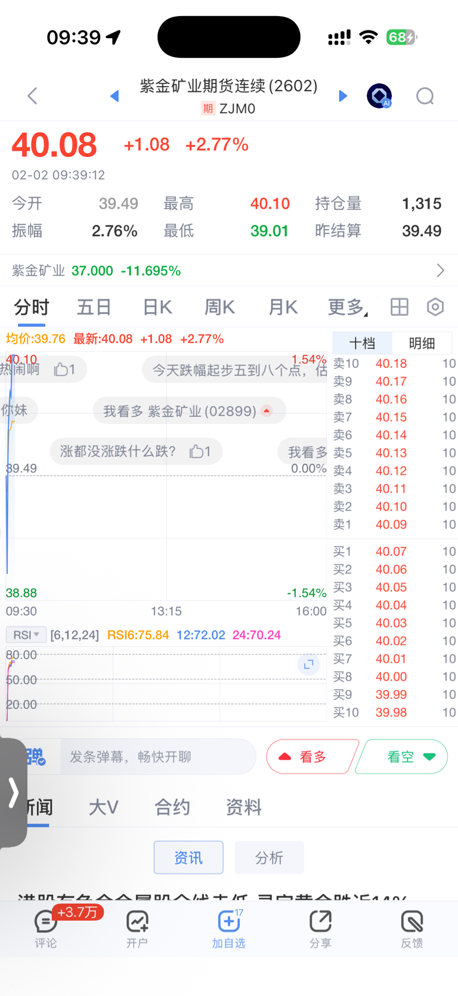Tap the bullet-chat input field 发条弹幕
458x996 pixels.
[x=158, y=757]
